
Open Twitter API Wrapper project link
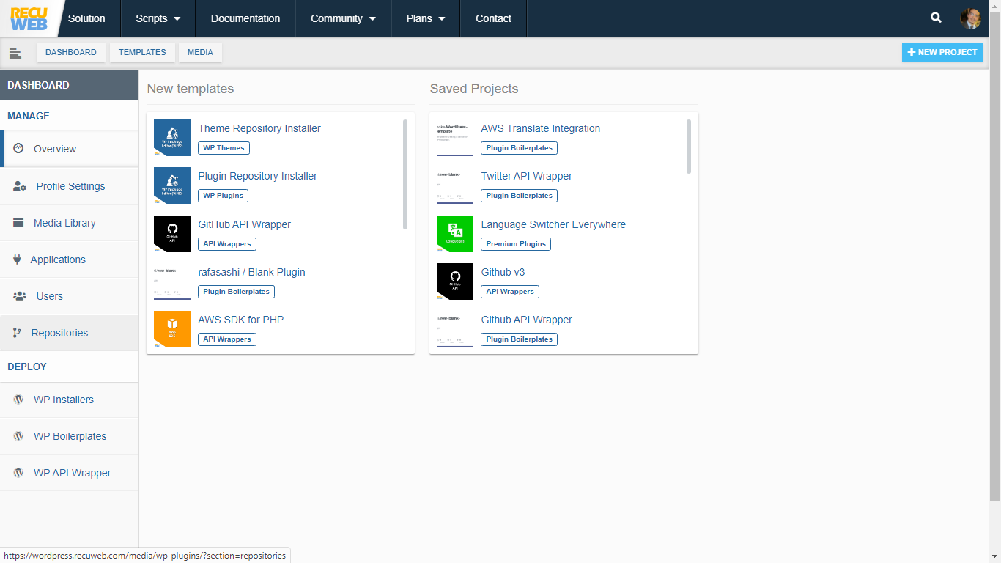[527, 176]
